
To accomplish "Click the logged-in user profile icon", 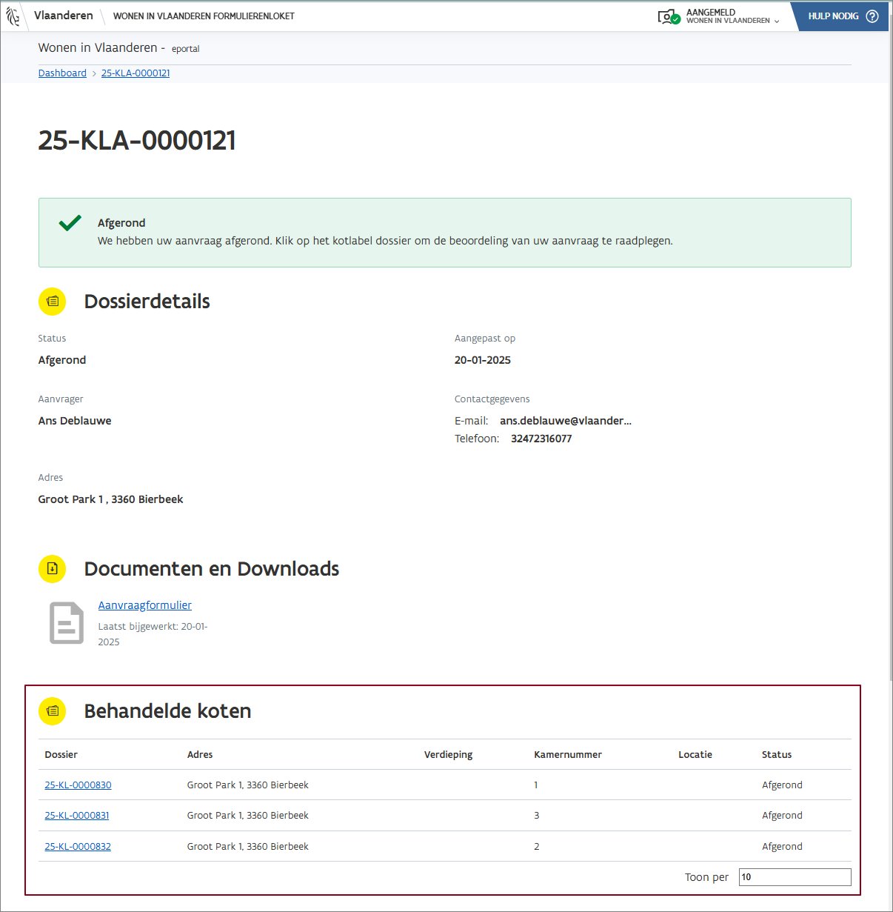I will click(668, 16).
